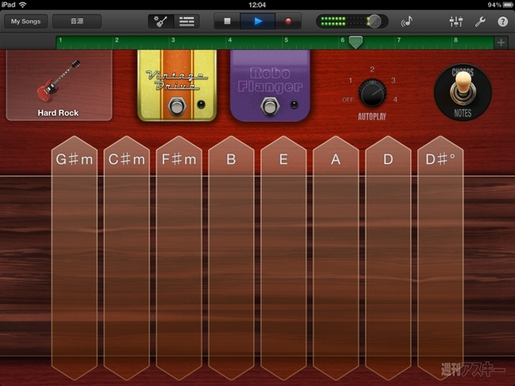The height and width of the screenshot is (386, 515).
Task: Set Autoplay to pattern 3
Action: (393, 80)
